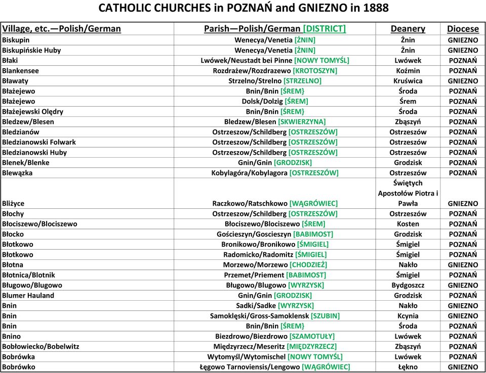This screenshot has height=373, width=486.
Task: Click 'Lwówek/Neustadt bei Pinne [NOWY TOMYŚL]' parish cell
Action: coord(274,60)
